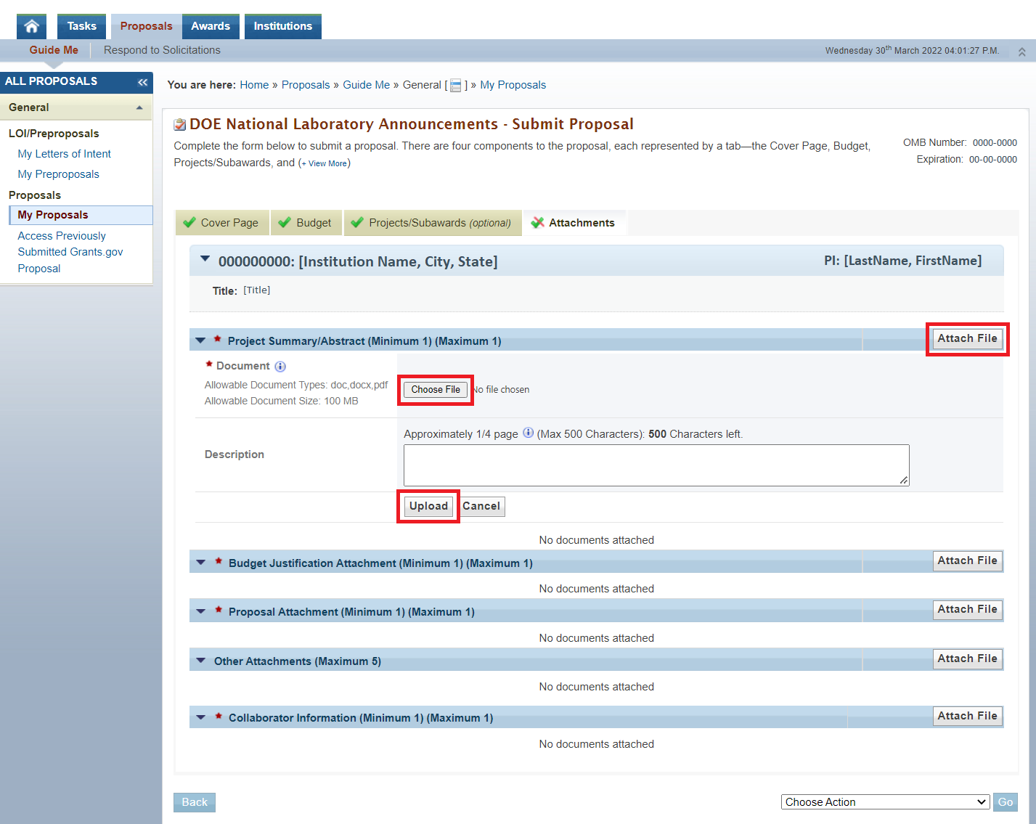1036x824 pixels.
Task: Select Respond to Solicitations submenu
Action: [x=162, y=50]
